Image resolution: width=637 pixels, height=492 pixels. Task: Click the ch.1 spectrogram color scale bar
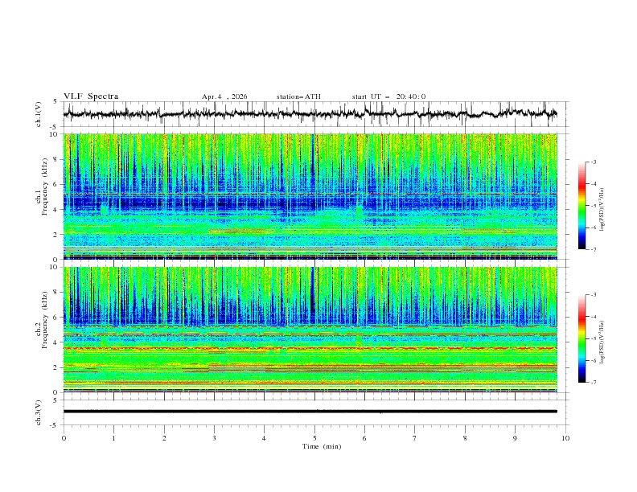point(582,206)
